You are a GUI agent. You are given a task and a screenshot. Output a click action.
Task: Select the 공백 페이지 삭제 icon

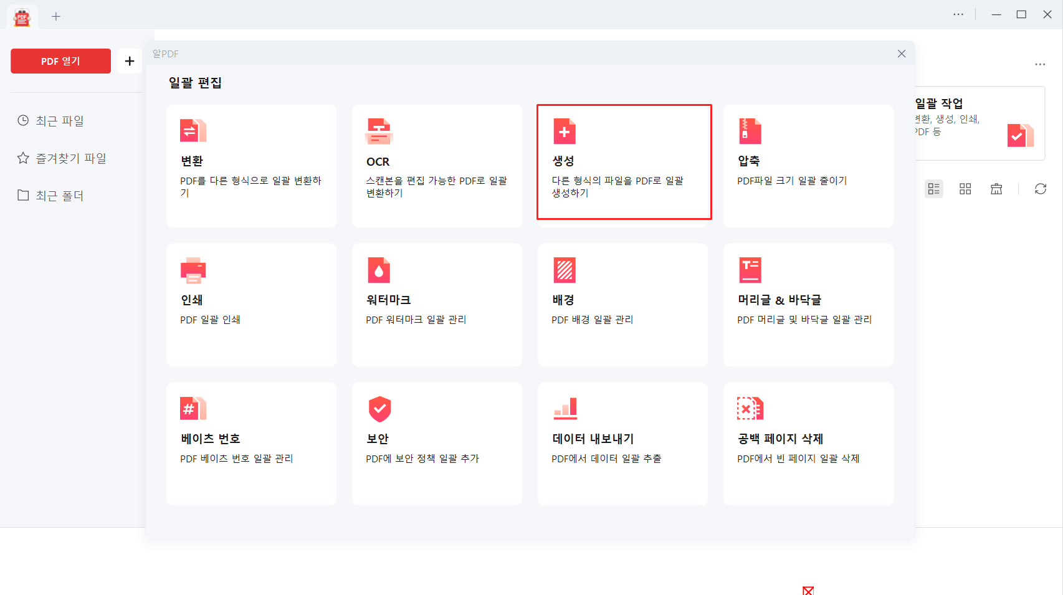pos(750,409)
